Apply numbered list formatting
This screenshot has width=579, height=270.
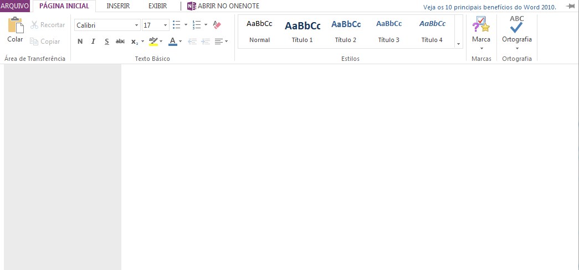pyautogui.click(x=197, y=25)
